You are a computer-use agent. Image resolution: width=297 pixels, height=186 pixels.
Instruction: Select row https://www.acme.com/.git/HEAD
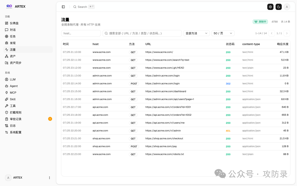coord(175,68)
